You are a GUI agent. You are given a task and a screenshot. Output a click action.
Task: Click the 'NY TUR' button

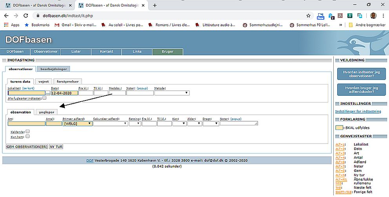tap(56, 147)
